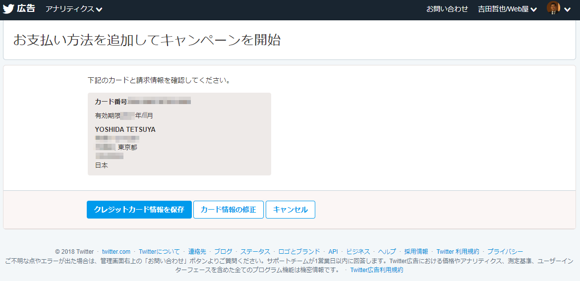The width and height of the screenshot is (580, 281).
Task: Open the 吉田哲也/Web屋 account dropdown
Action: [507, 9]
